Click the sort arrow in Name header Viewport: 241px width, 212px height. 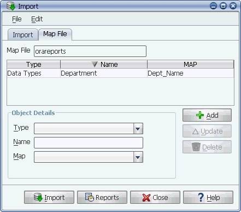click(x=95, y=64)
